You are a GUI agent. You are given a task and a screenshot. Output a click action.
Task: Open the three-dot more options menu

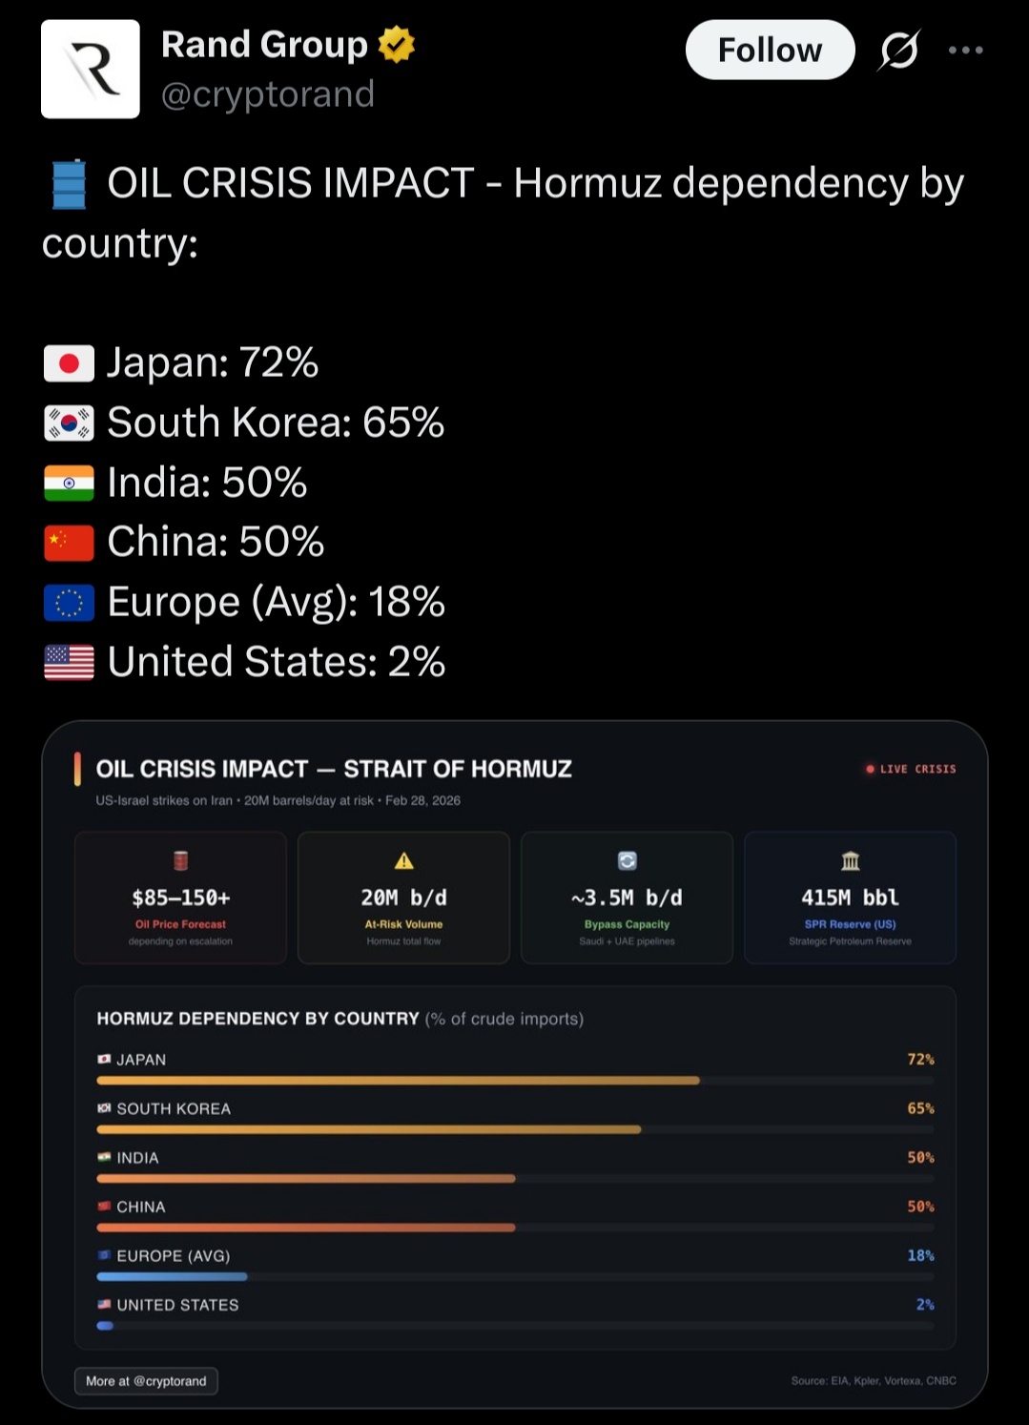[965, 51]
